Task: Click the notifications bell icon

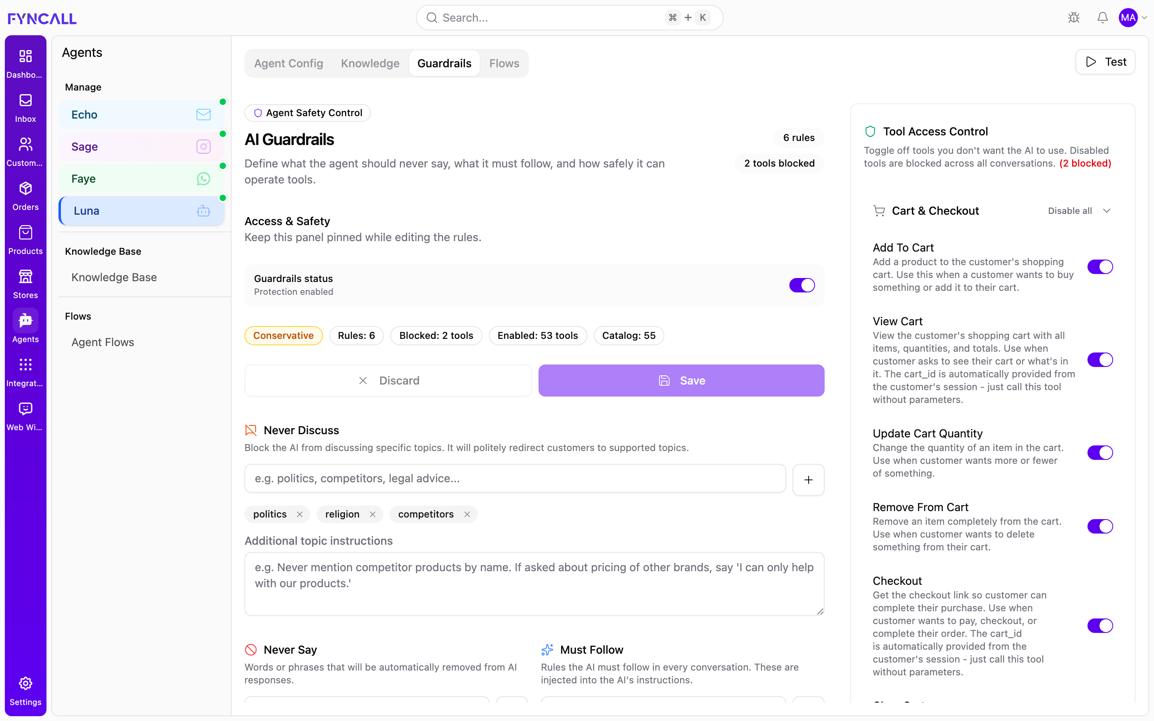Action: (x=1102, y=18)
